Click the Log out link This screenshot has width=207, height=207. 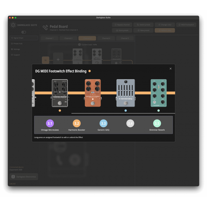[x=12, y=183]
